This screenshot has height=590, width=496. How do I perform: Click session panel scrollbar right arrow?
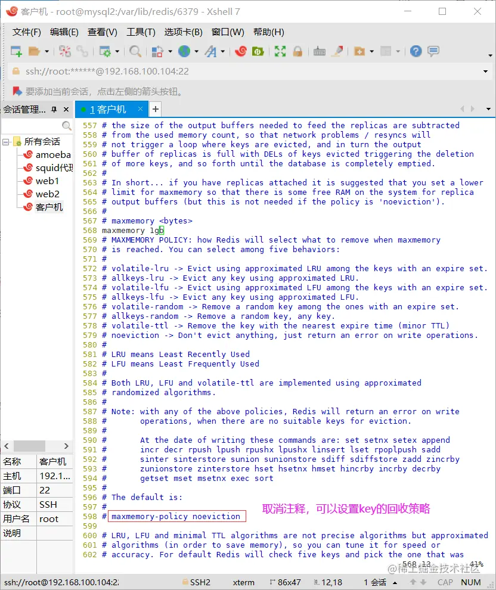point(66,446)
